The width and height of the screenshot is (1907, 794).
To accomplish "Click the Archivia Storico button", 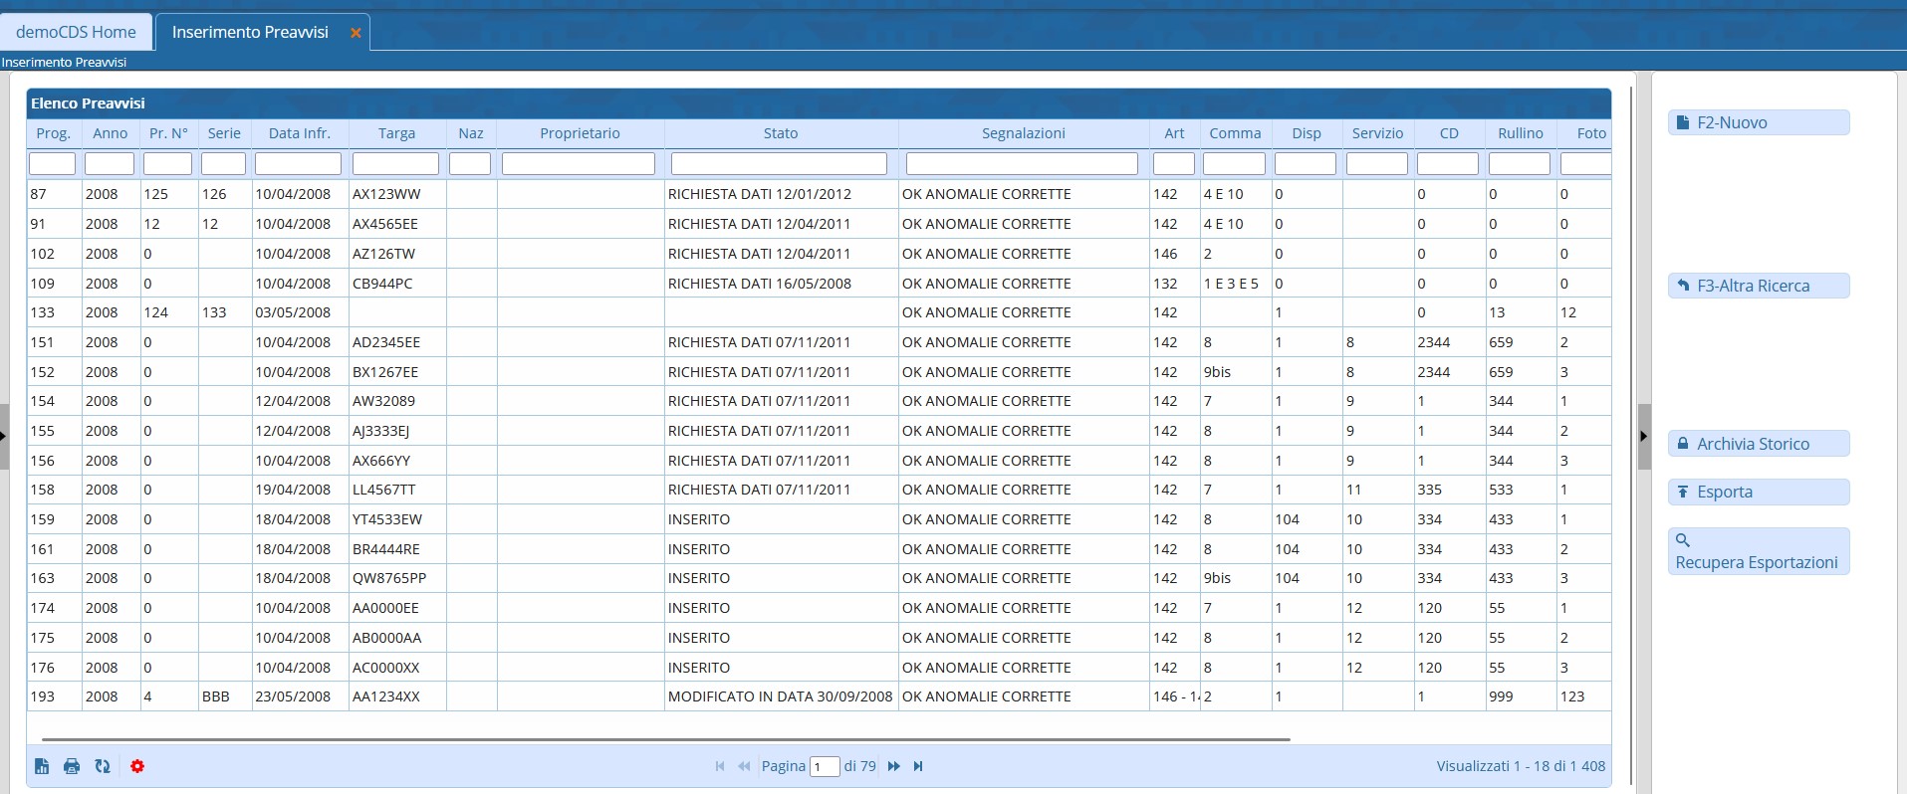I will coord(1758,444).
